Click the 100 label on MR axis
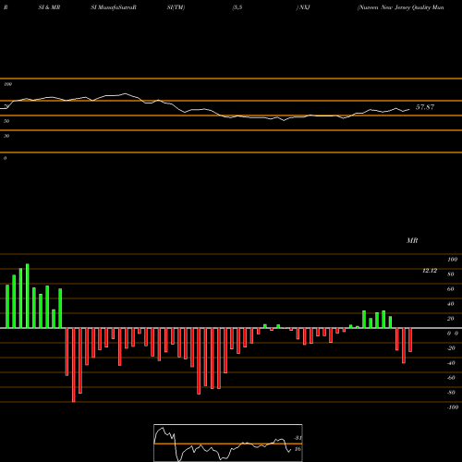The height and width of the screenshot is (462, 462). tap(452, 260)
